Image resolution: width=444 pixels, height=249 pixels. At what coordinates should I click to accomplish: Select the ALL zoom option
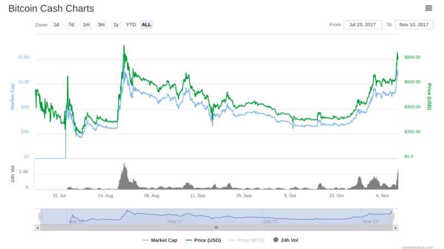[x=146, y=25]
